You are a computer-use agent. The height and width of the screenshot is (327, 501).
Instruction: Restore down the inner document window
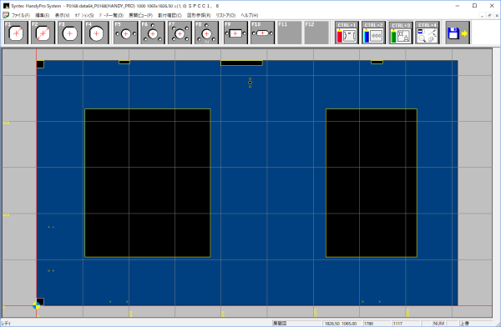(x=489, y=15)
